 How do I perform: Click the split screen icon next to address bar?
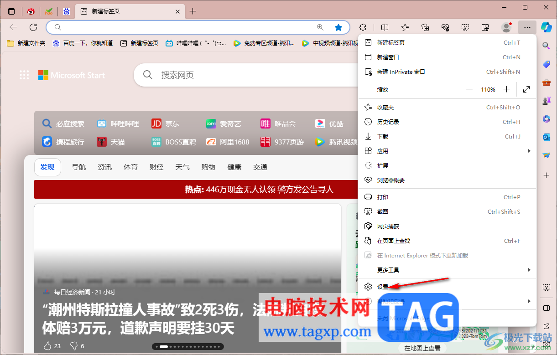[385, 27]
